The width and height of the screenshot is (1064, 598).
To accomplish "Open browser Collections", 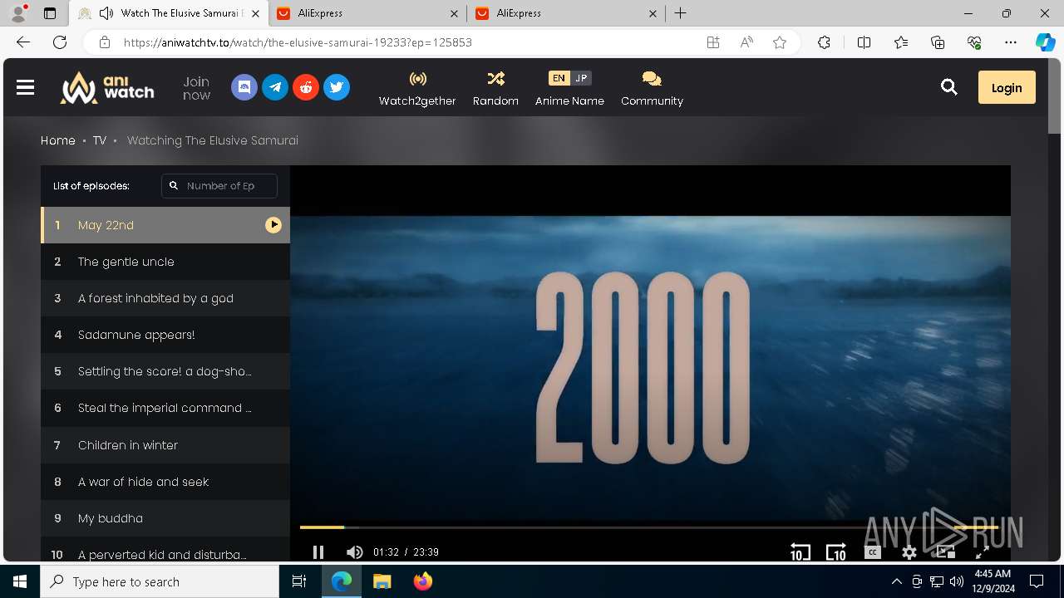I will 938,42.
